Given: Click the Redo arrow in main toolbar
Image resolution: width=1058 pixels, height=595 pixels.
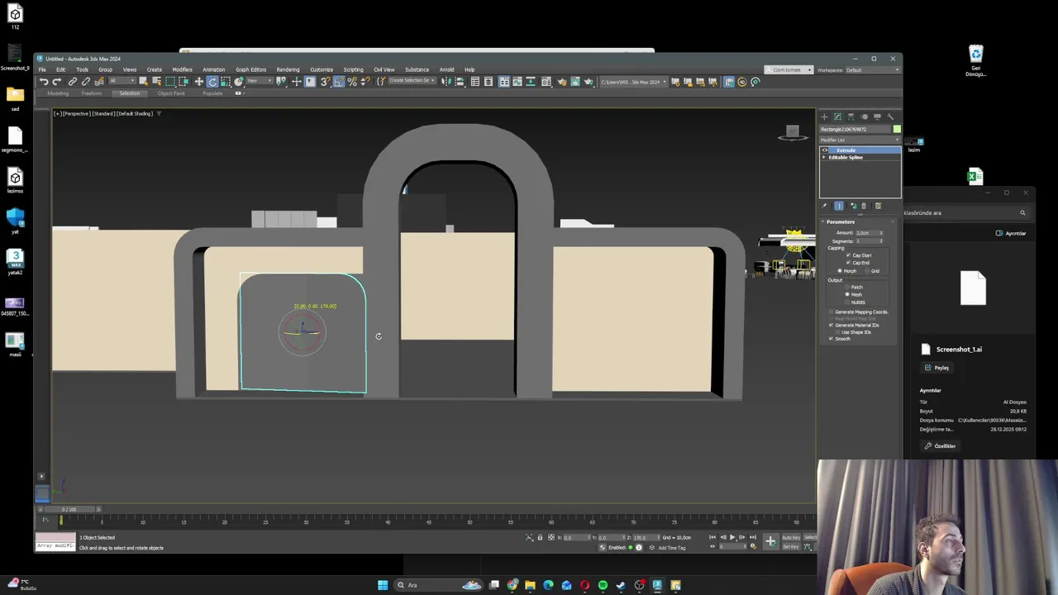Looking at the screenshot, I should [x=56, y=81].
